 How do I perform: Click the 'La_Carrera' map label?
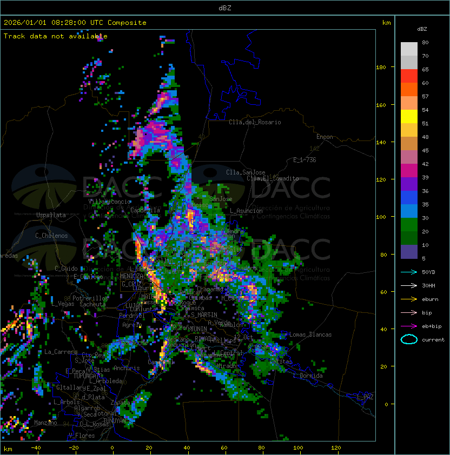tap(61, 352)
